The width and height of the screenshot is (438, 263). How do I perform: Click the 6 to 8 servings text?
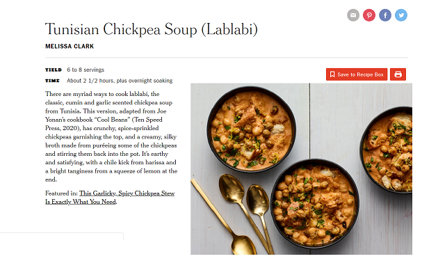[x=86, y=70]
